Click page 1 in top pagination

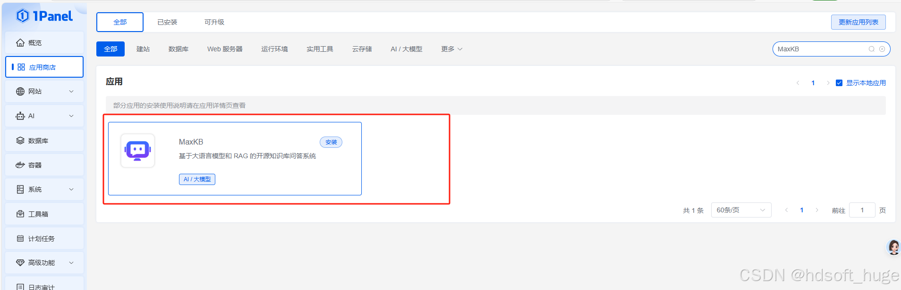click(813, 83)
